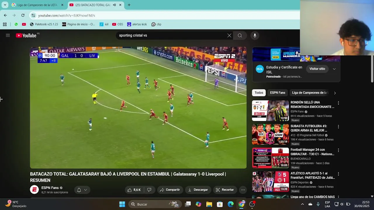This screenshot has height=210, width=374.
Task: Switch to OBS Studio on the taskbar
Action: 252,204
